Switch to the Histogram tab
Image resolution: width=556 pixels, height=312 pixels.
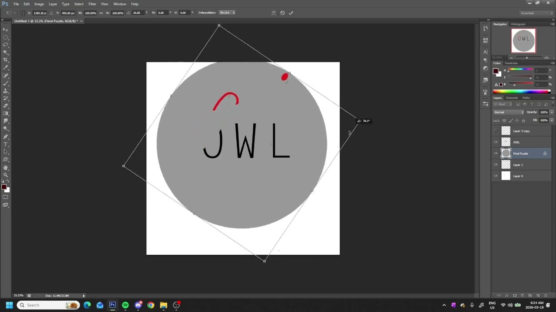518,24
